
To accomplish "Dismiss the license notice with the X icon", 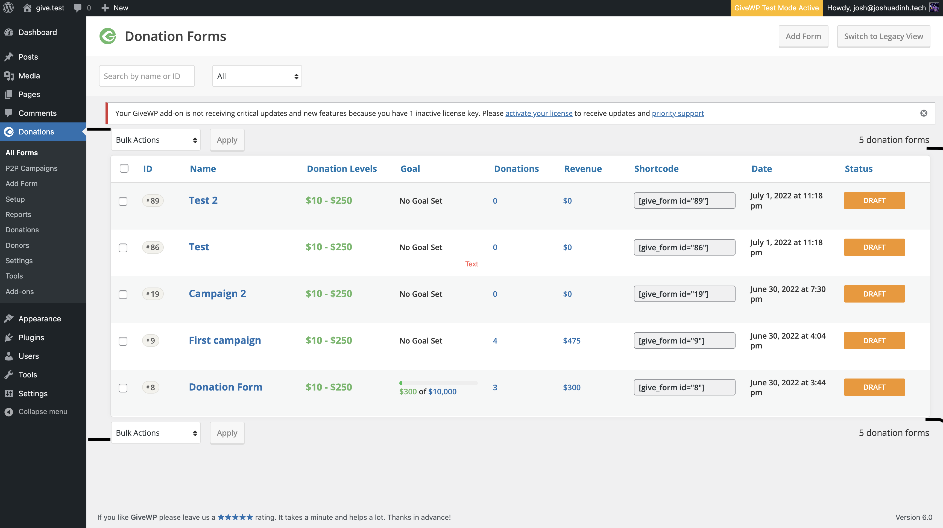I will pos(924,113).
